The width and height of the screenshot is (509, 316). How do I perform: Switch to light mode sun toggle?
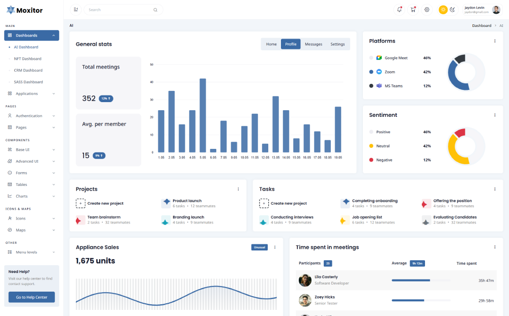(x=443, y=10)
